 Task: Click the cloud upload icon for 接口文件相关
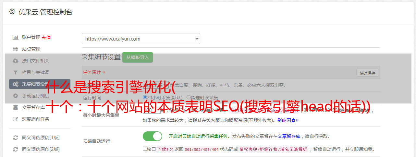15,61
